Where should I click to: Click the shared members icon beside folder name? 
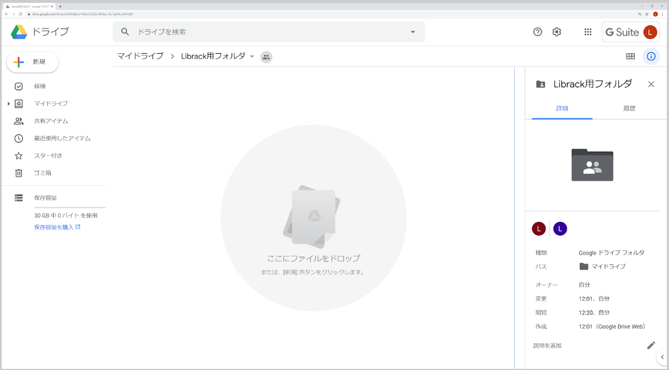(x=266, y=57)
